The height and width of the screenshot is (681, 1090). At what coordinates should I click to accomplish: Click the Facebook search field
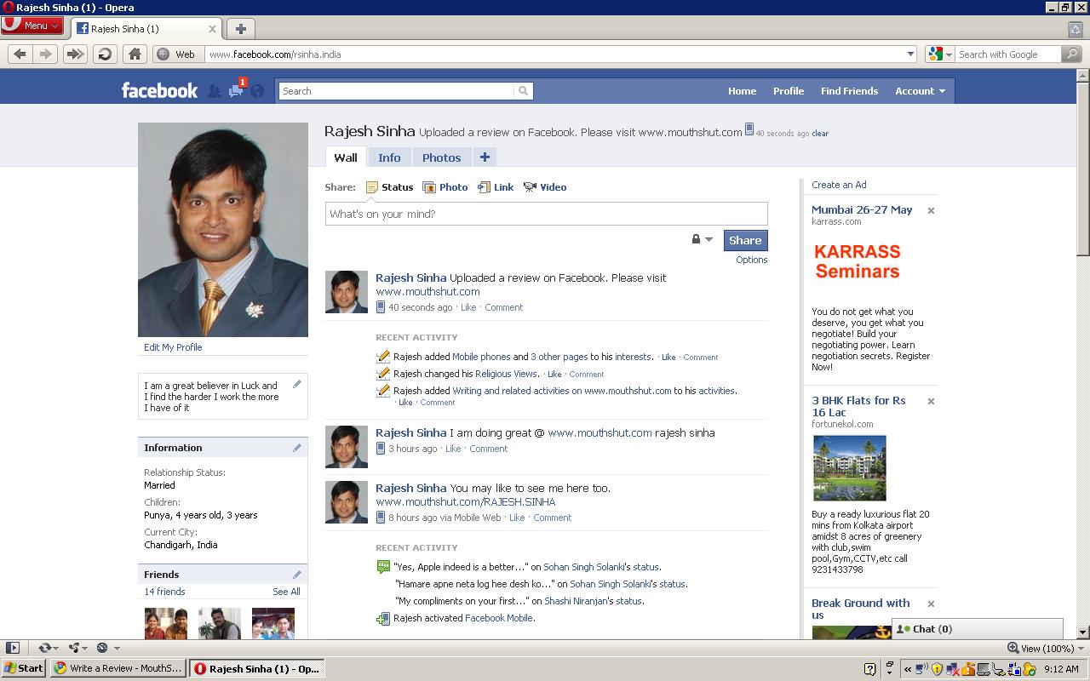tap(398, 91)
